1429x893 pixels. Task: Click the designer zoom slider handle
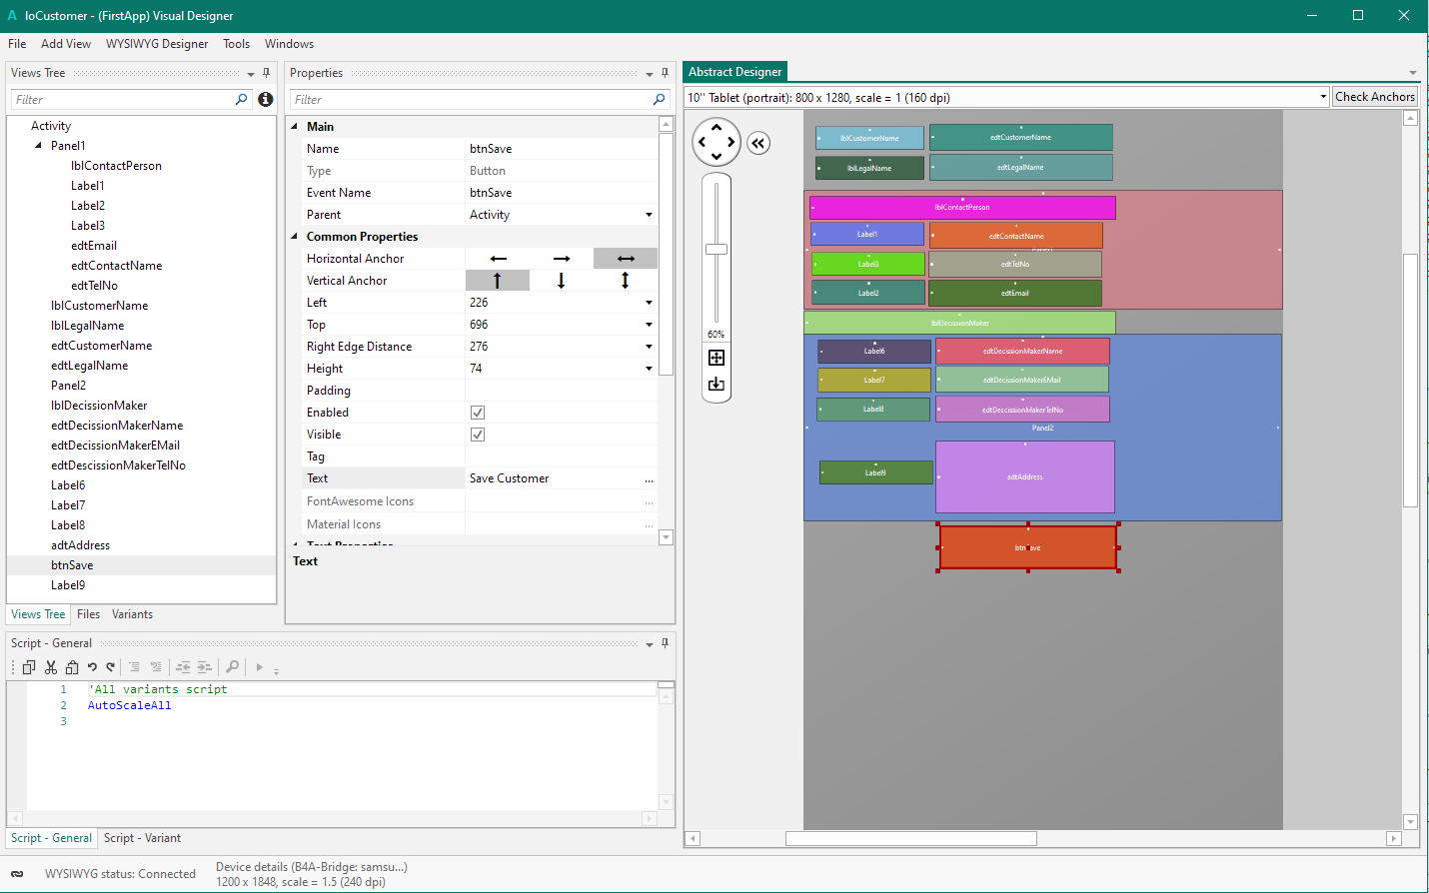pyautogui.click(x=716, y=249)
